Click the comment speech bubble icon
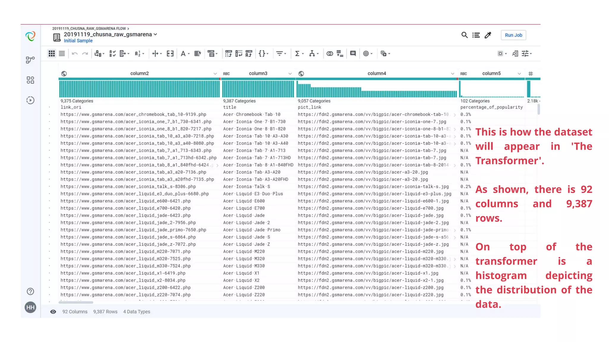Screen dimensions: 609x342 (x=353, y=53)
